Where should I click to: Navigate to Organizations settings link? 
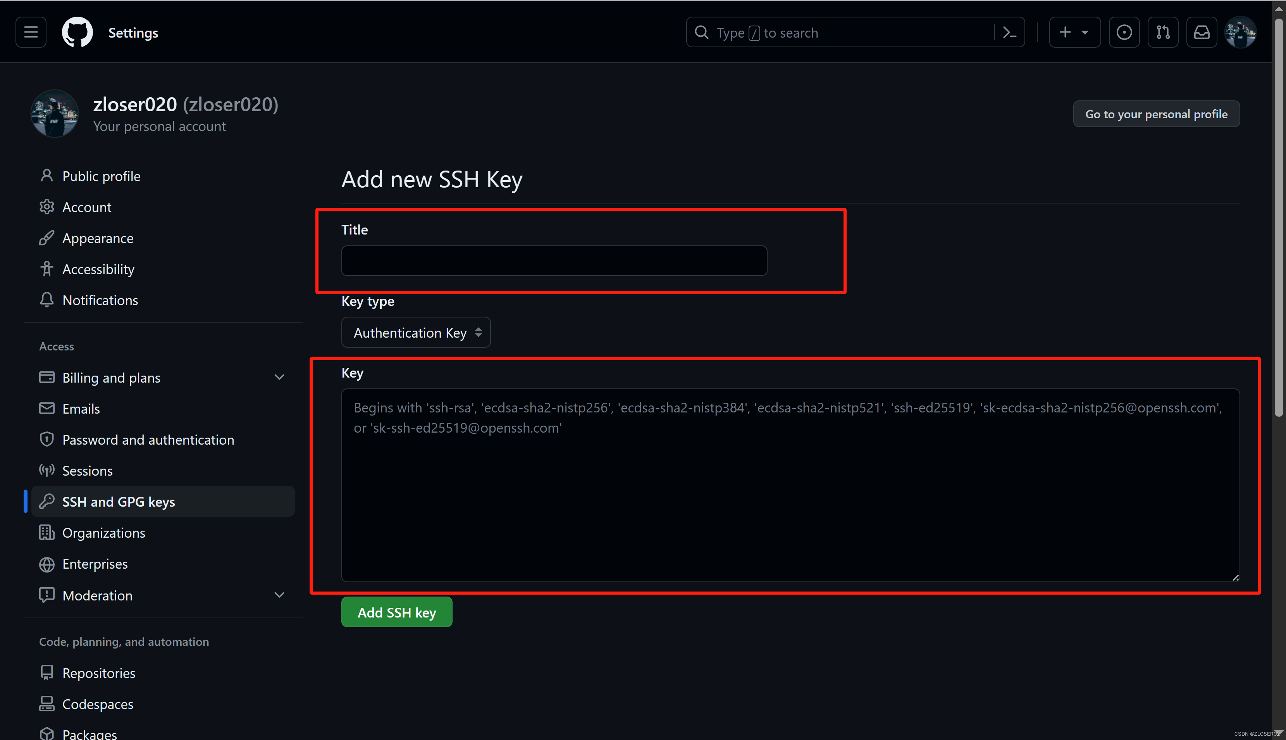103,532
